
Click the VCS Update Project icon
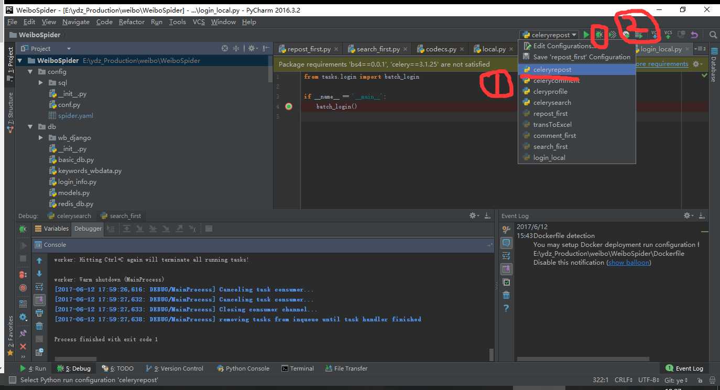(x=654, y=35)
